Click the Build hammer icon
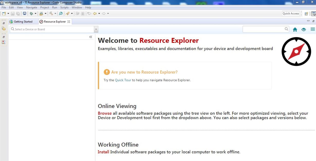Image resolution: width=316 pixels, height=161 pixels. coord(51,14)
